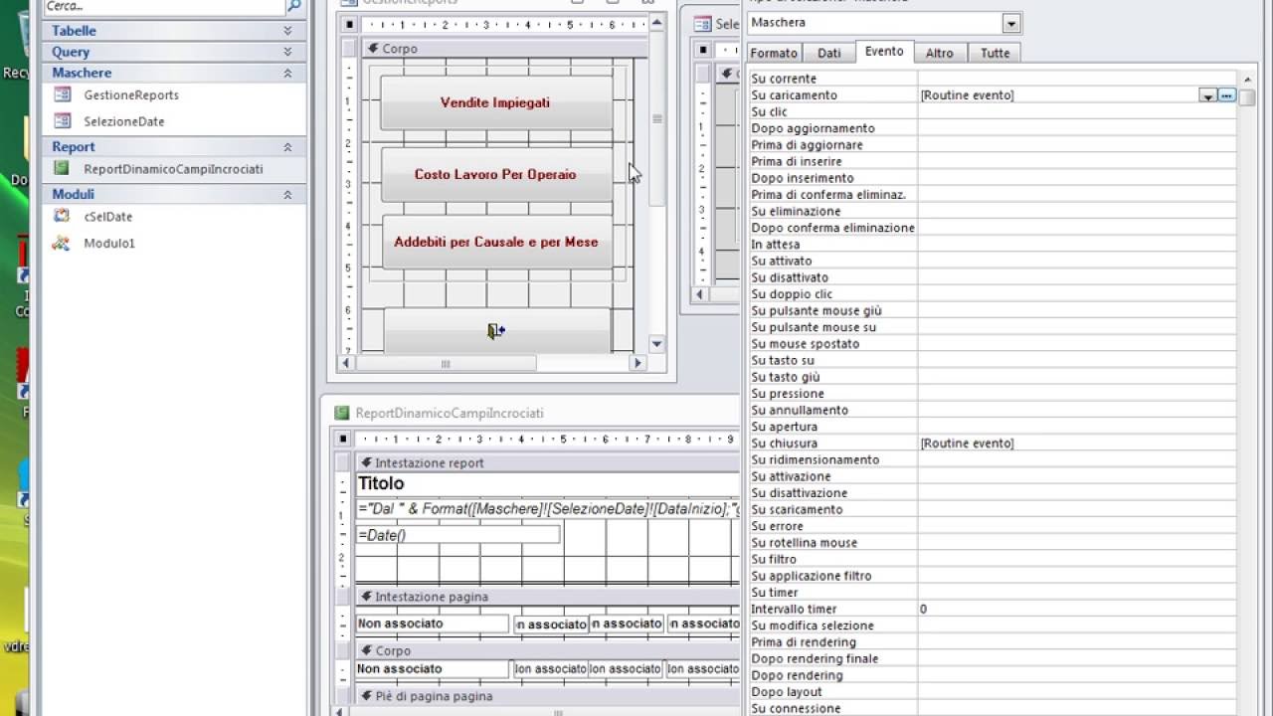The image size is (1273, 716).
Task: Open the builder button for Su caricamento
Action: [x=1226, y=95]
